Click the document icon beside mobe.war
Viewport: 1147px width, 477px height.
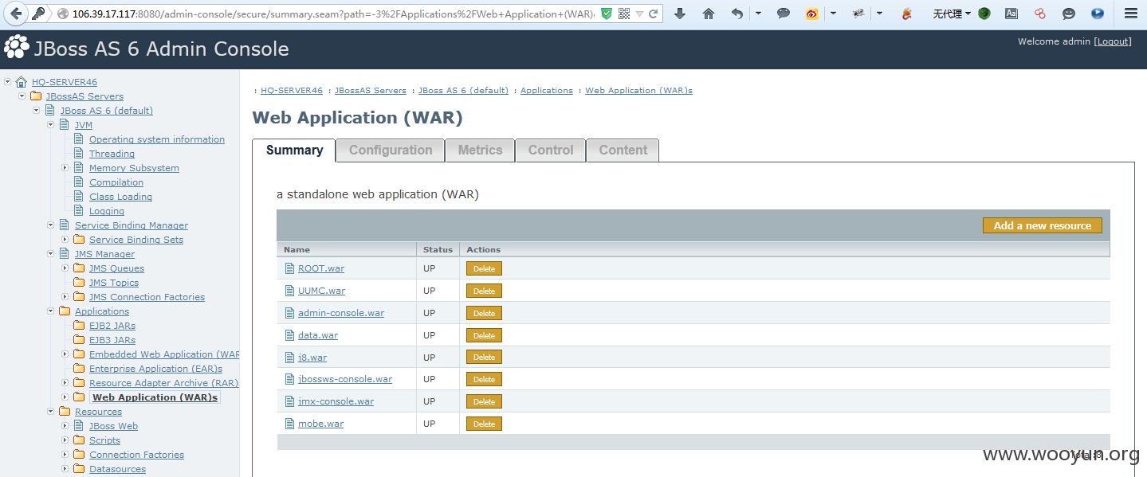[290, 424]
